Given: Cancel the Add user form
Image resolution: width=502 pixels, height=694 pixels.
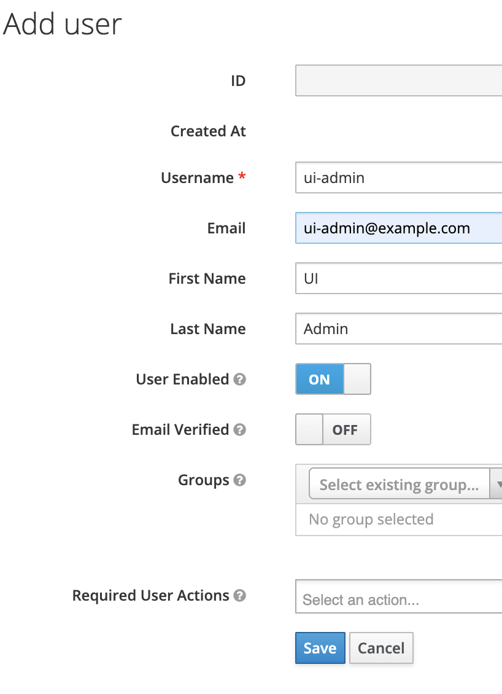Looking at the screenshot, I should point(380,648).
